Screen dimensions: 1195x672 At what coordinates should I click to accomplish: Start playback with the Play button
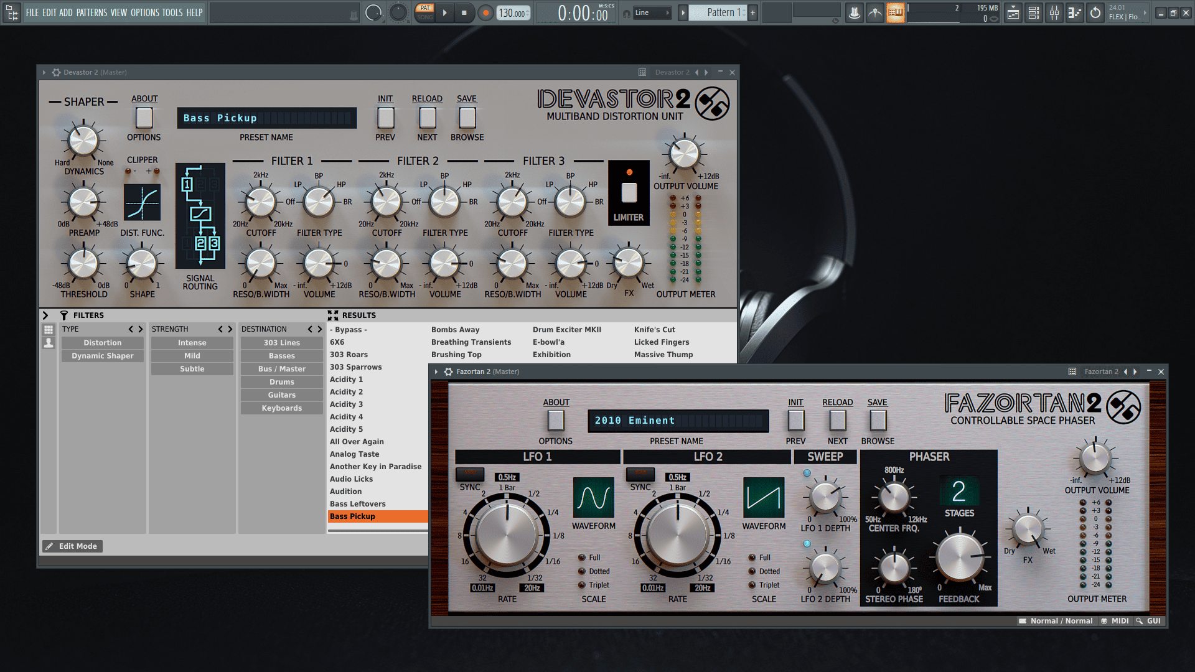coord(444,12)
